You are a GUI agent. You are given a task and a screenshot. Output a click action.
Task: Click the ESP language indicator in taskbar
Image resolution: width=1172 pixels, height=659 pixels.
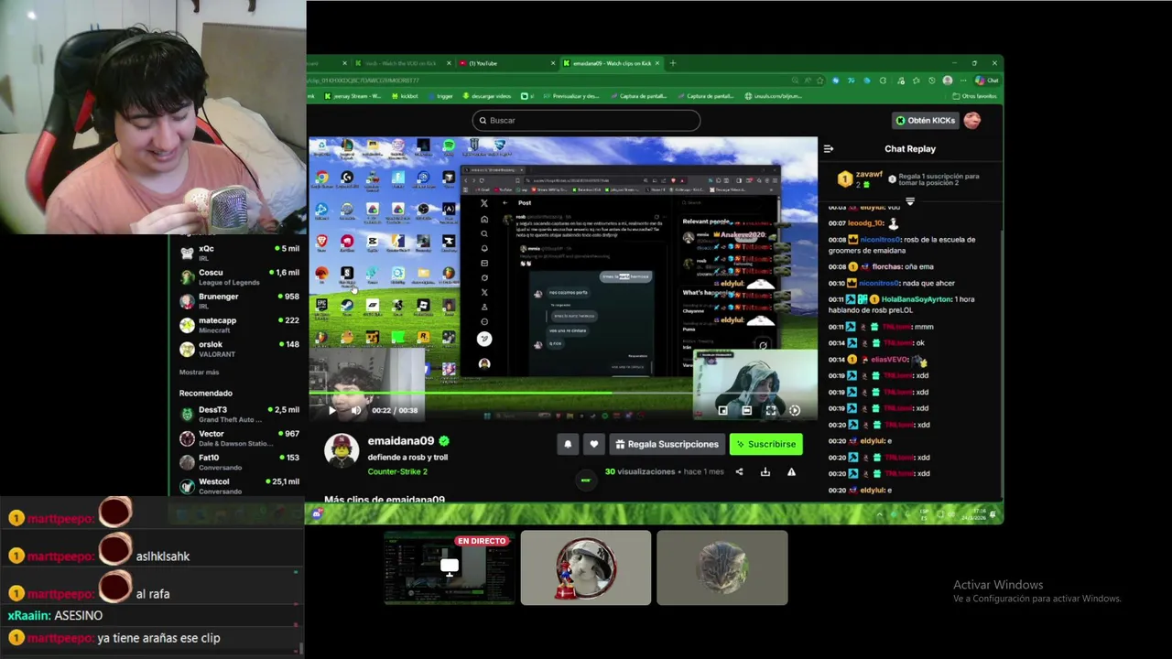(925, 513)
